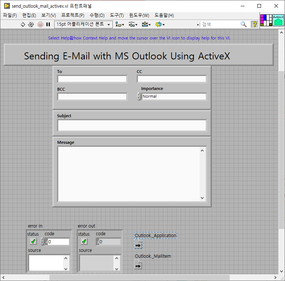This screenshot has height=281, width=285.
Task: Click error in source scroll up arrow
Action: (66, 258)
